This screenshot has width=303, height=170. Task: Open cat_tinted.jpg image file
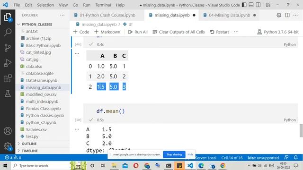coord(38,52)
